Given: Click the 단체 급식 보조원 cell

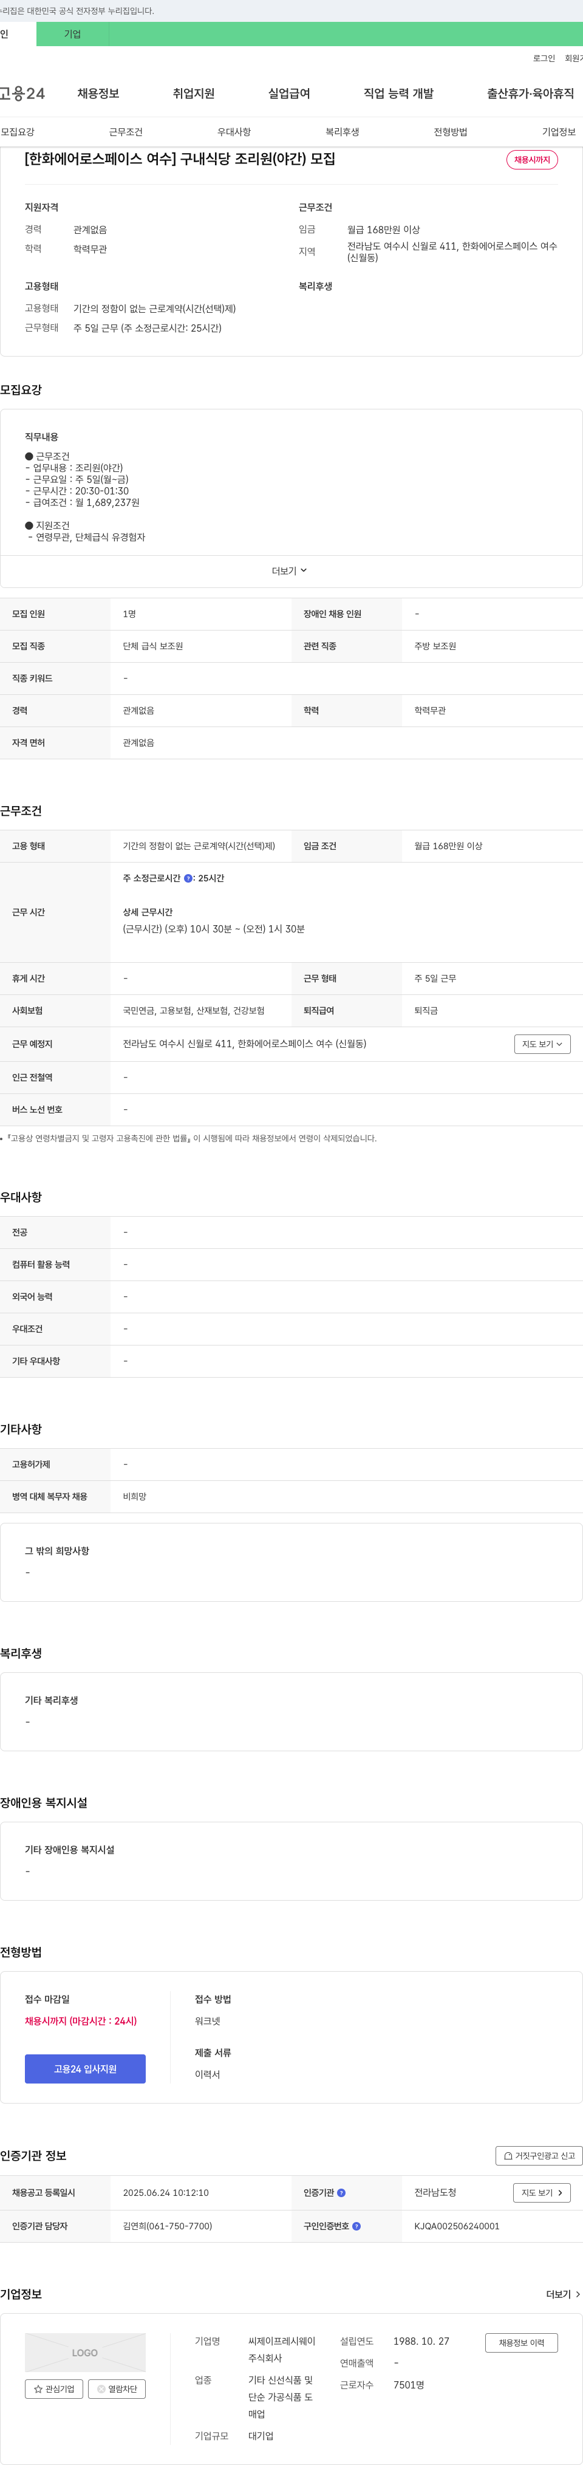Looking at the screenshot, I should pos(152,646).
